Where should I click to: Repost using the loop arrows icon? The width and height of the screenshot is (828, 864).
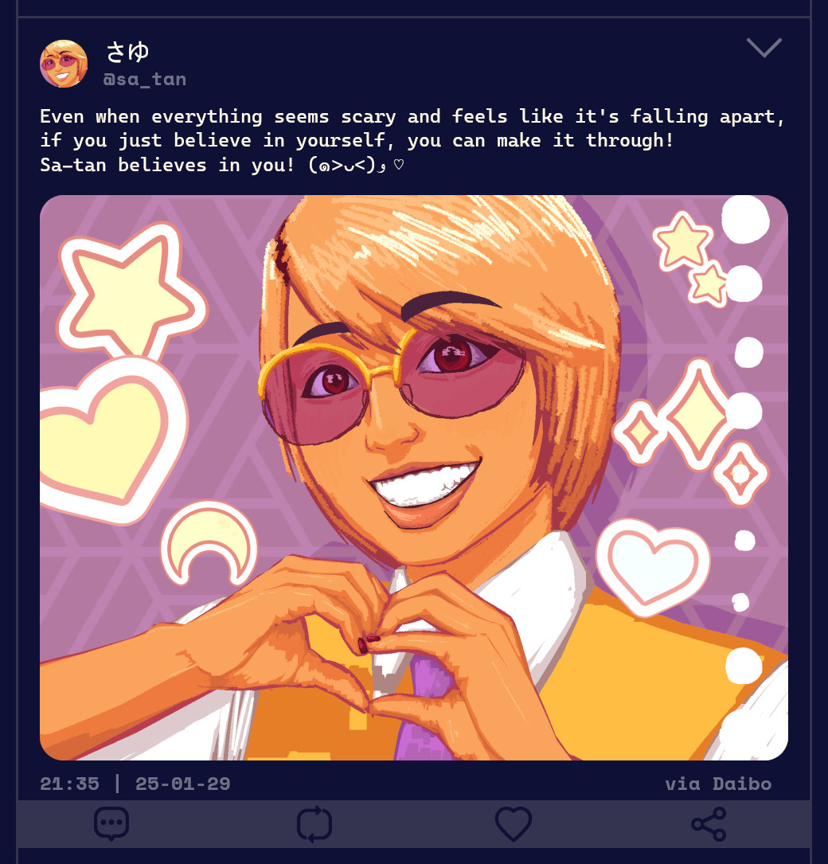(314, 824)
